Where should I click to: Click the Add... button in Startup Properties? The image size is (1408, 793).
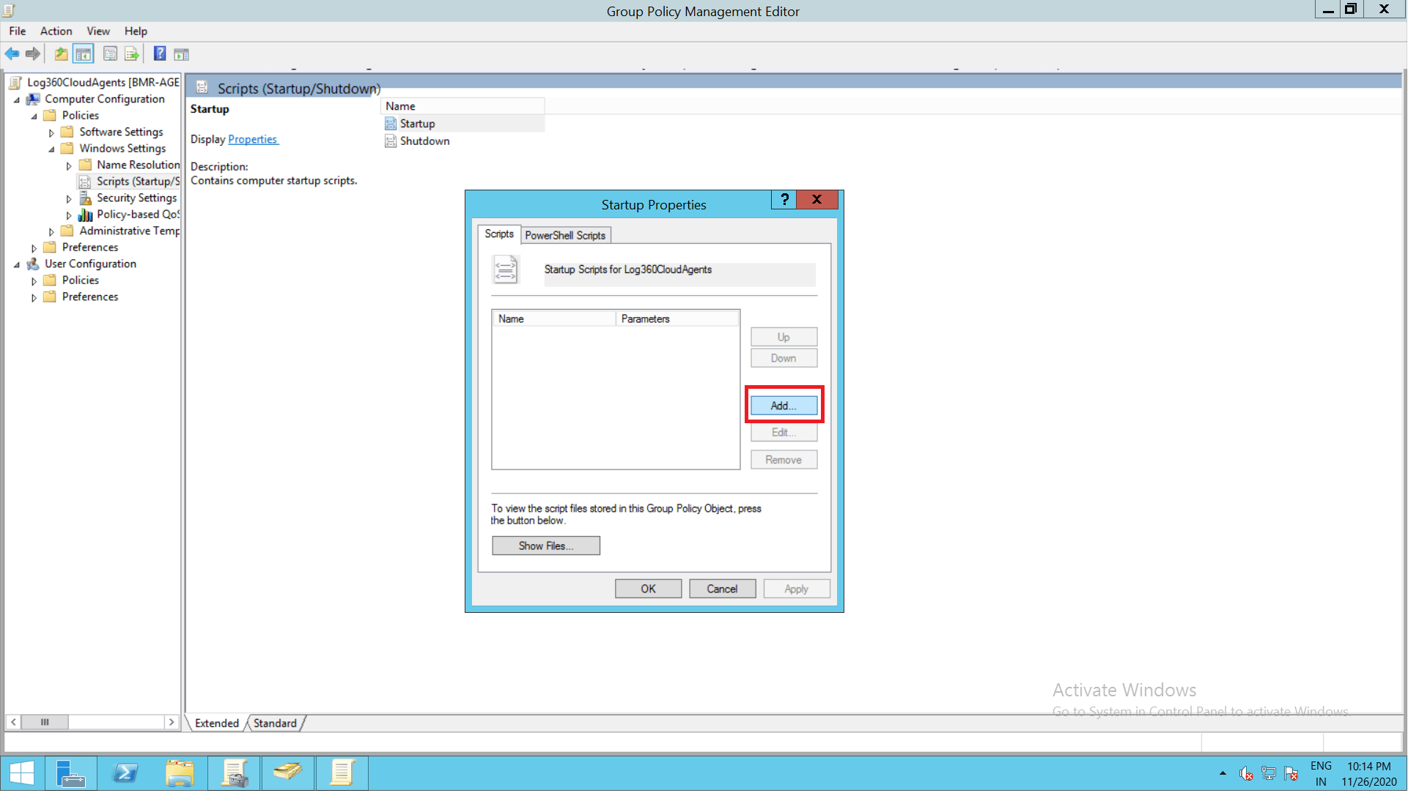point(783,406)
